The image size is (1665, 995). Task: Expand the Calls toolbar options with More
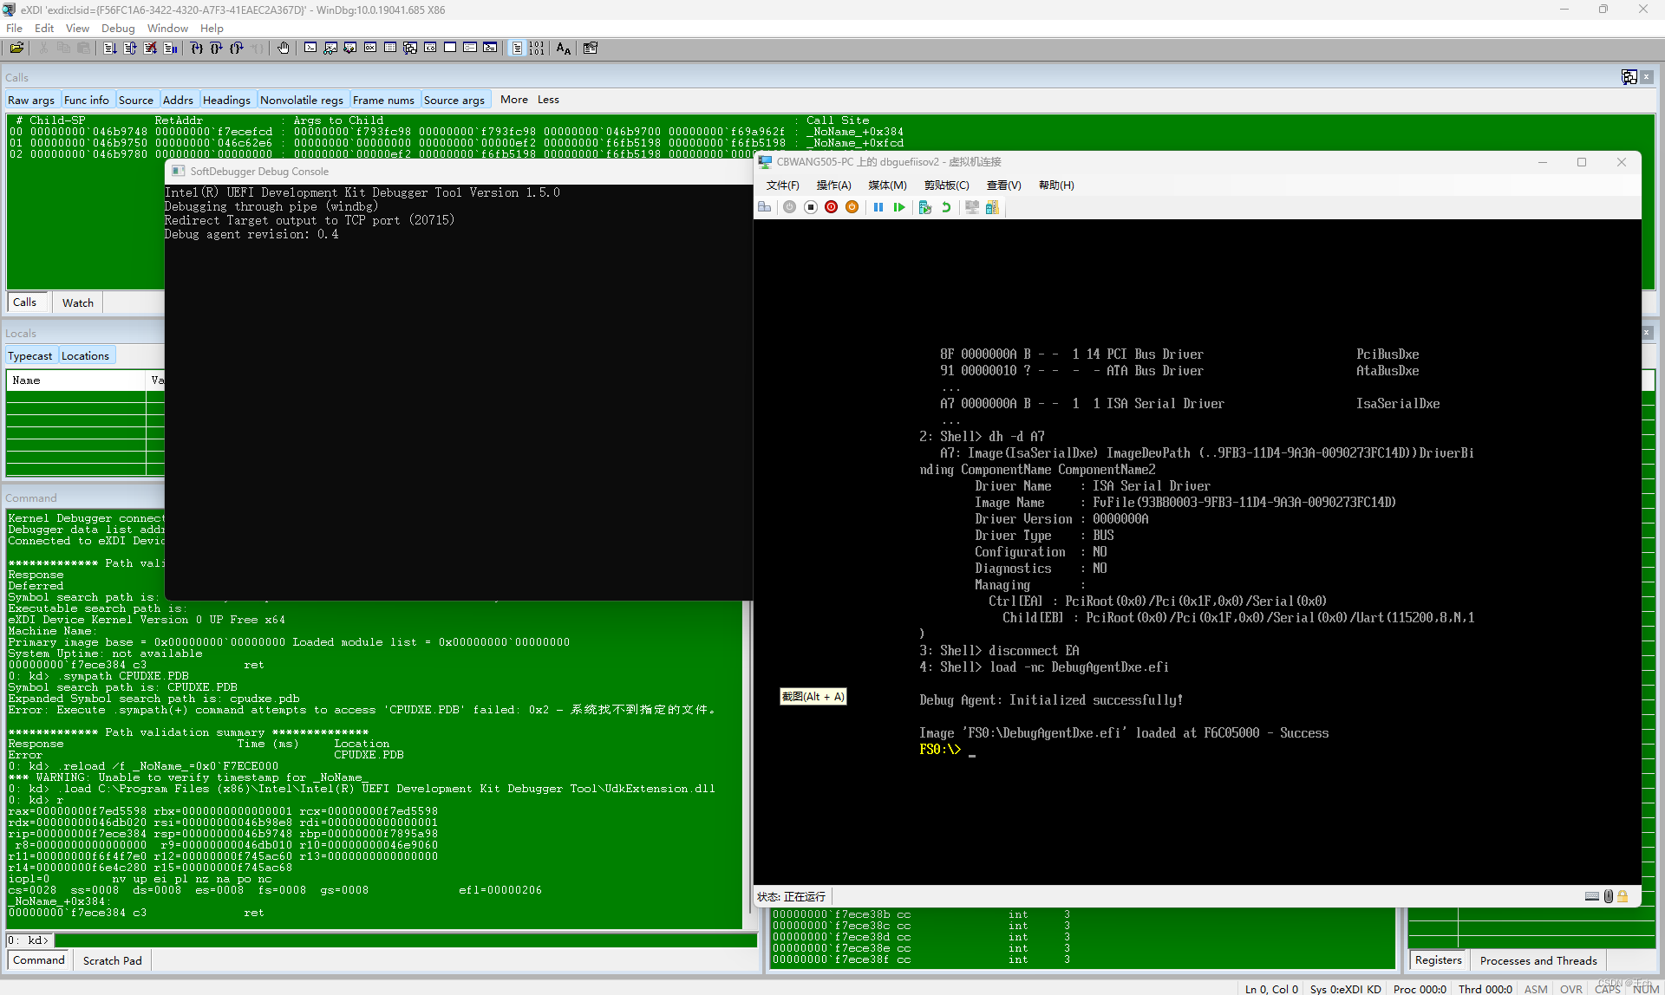(x=513, y=100)
